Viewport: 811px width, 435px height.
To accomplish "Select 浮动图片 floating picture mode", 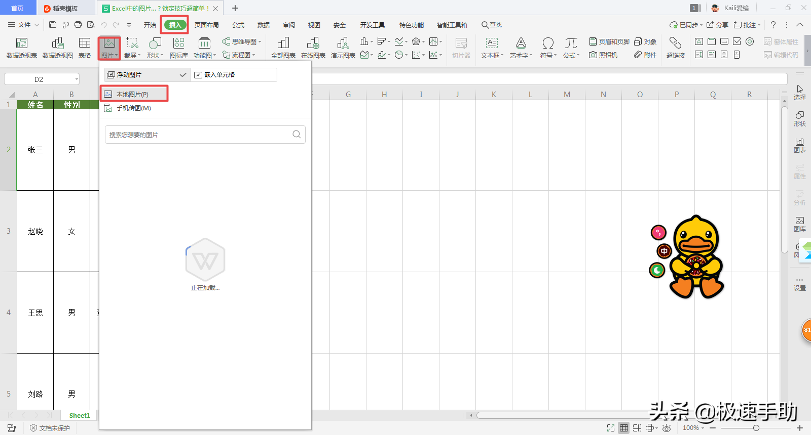I will (147, 74).
